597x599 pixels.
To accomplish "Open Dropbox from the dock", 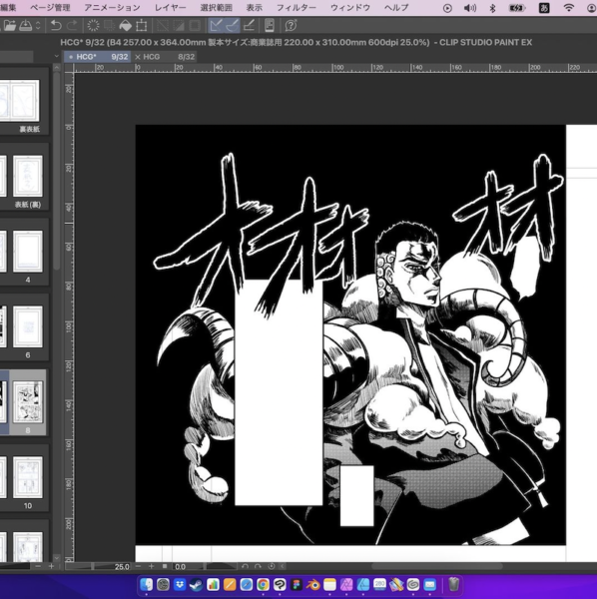I will point(180,584).
